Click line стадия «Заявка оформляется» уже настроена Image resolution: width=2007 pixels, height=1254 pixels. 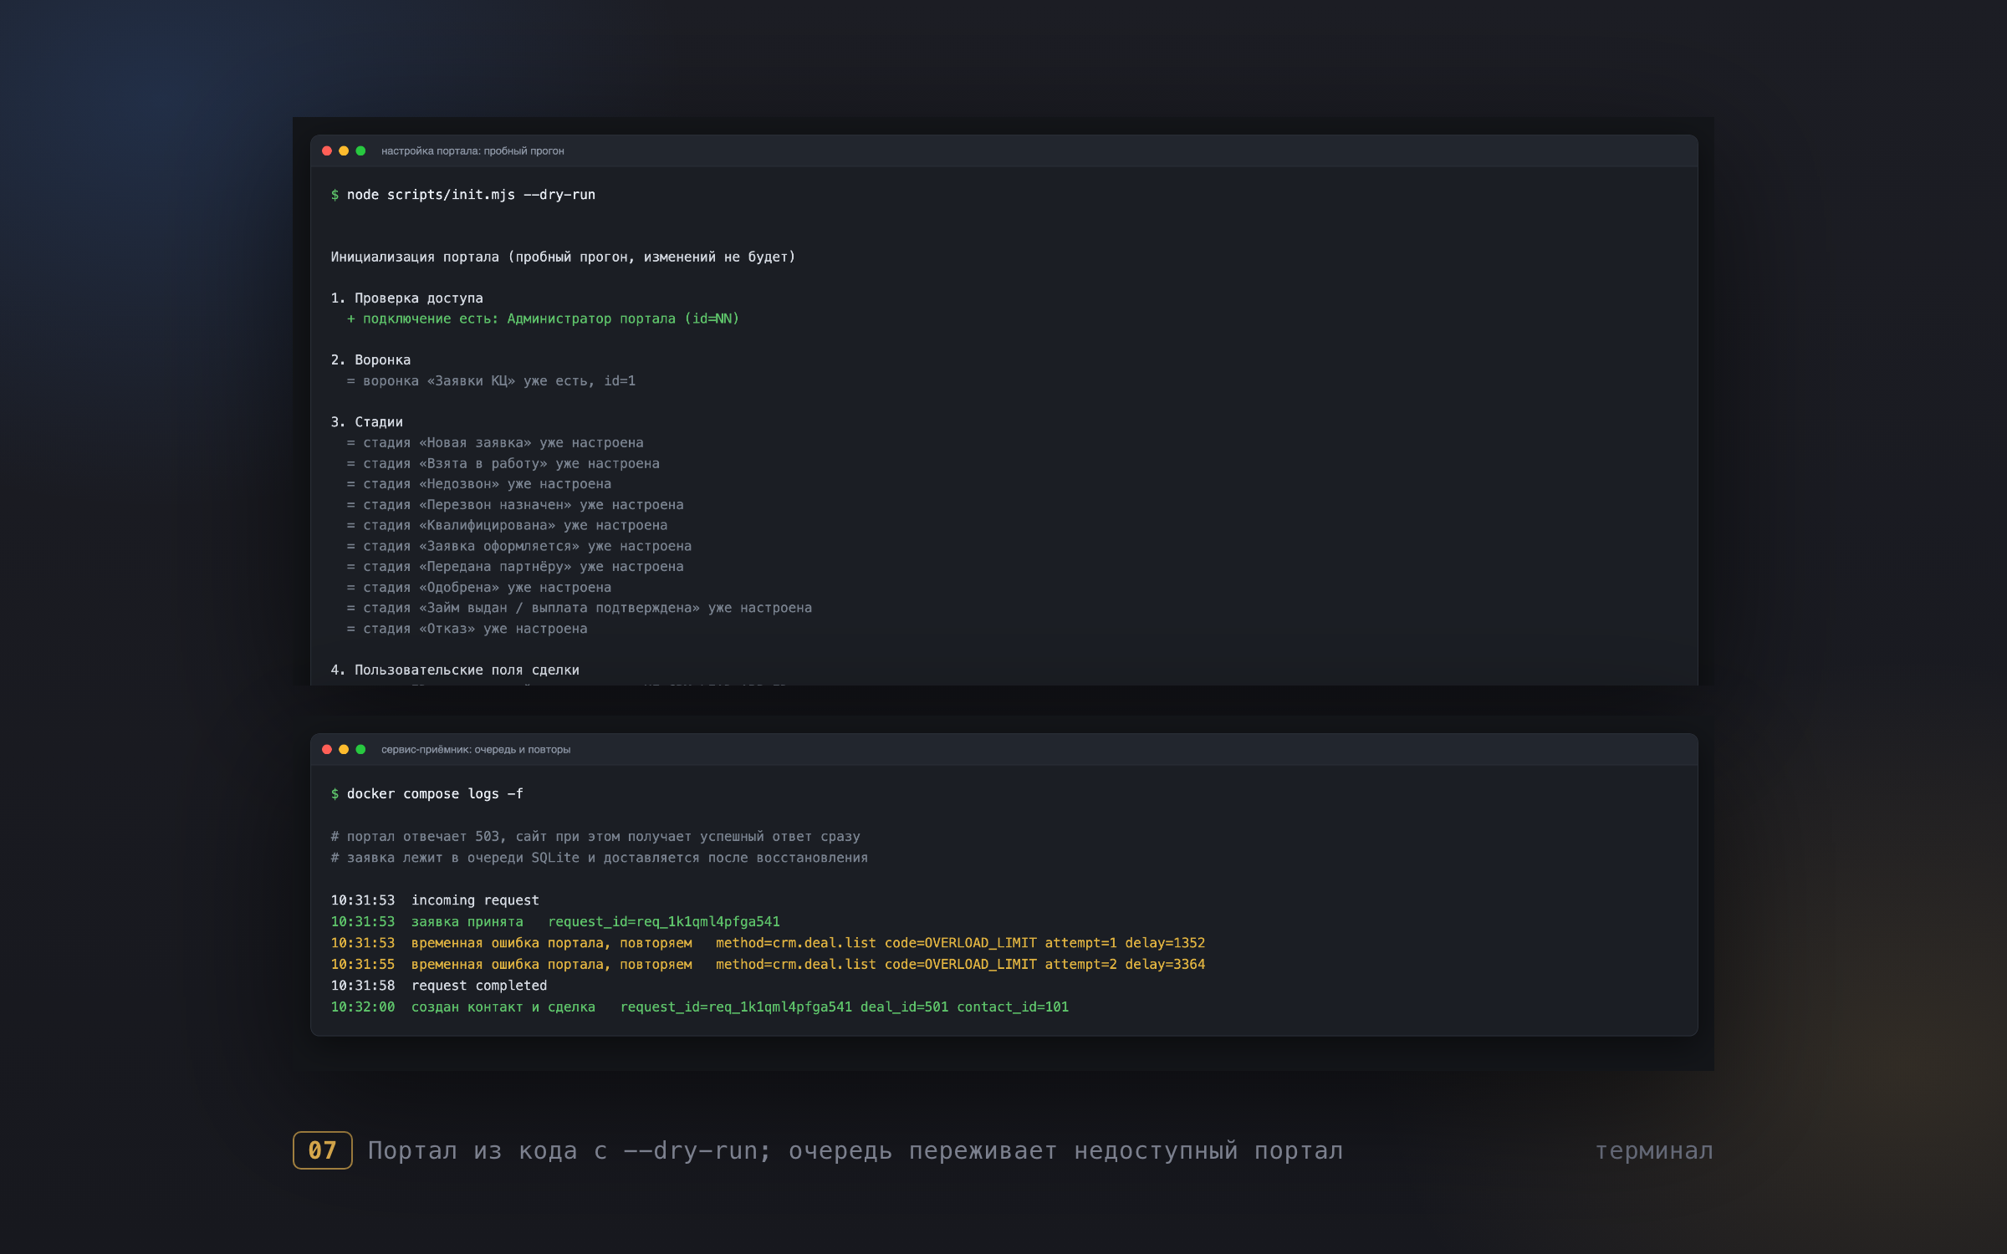[x=519, y=547]
